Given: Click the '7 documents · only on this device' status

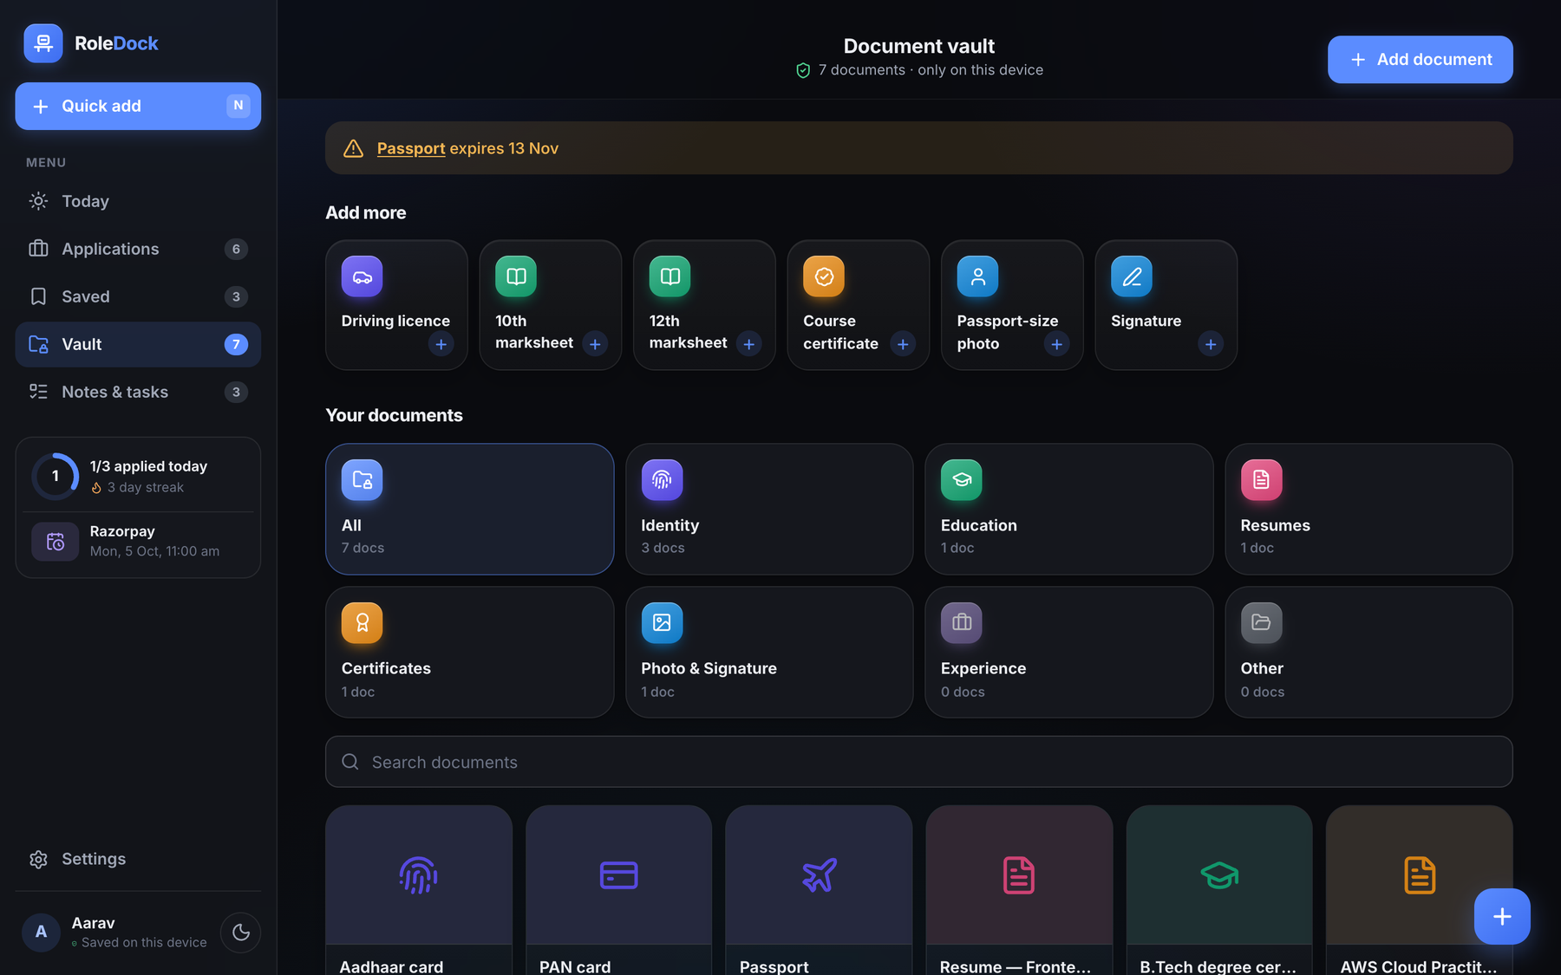Looking at the screenshot, I should [x=919, y=70].
